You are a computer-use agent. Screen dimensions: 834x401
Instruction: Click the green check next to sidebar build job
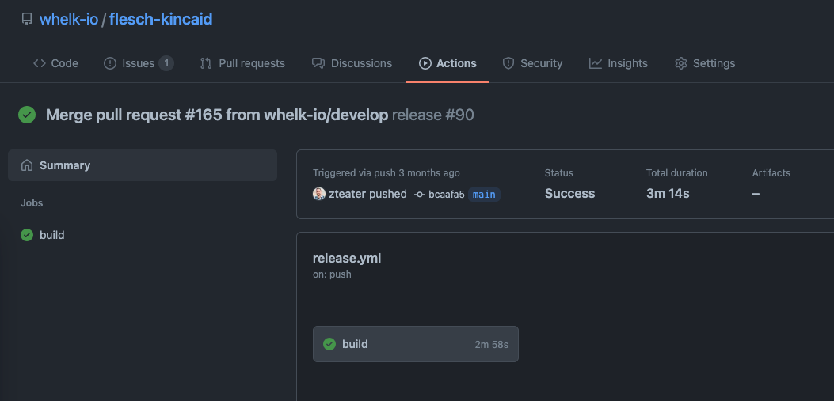[x=27, y=235]
